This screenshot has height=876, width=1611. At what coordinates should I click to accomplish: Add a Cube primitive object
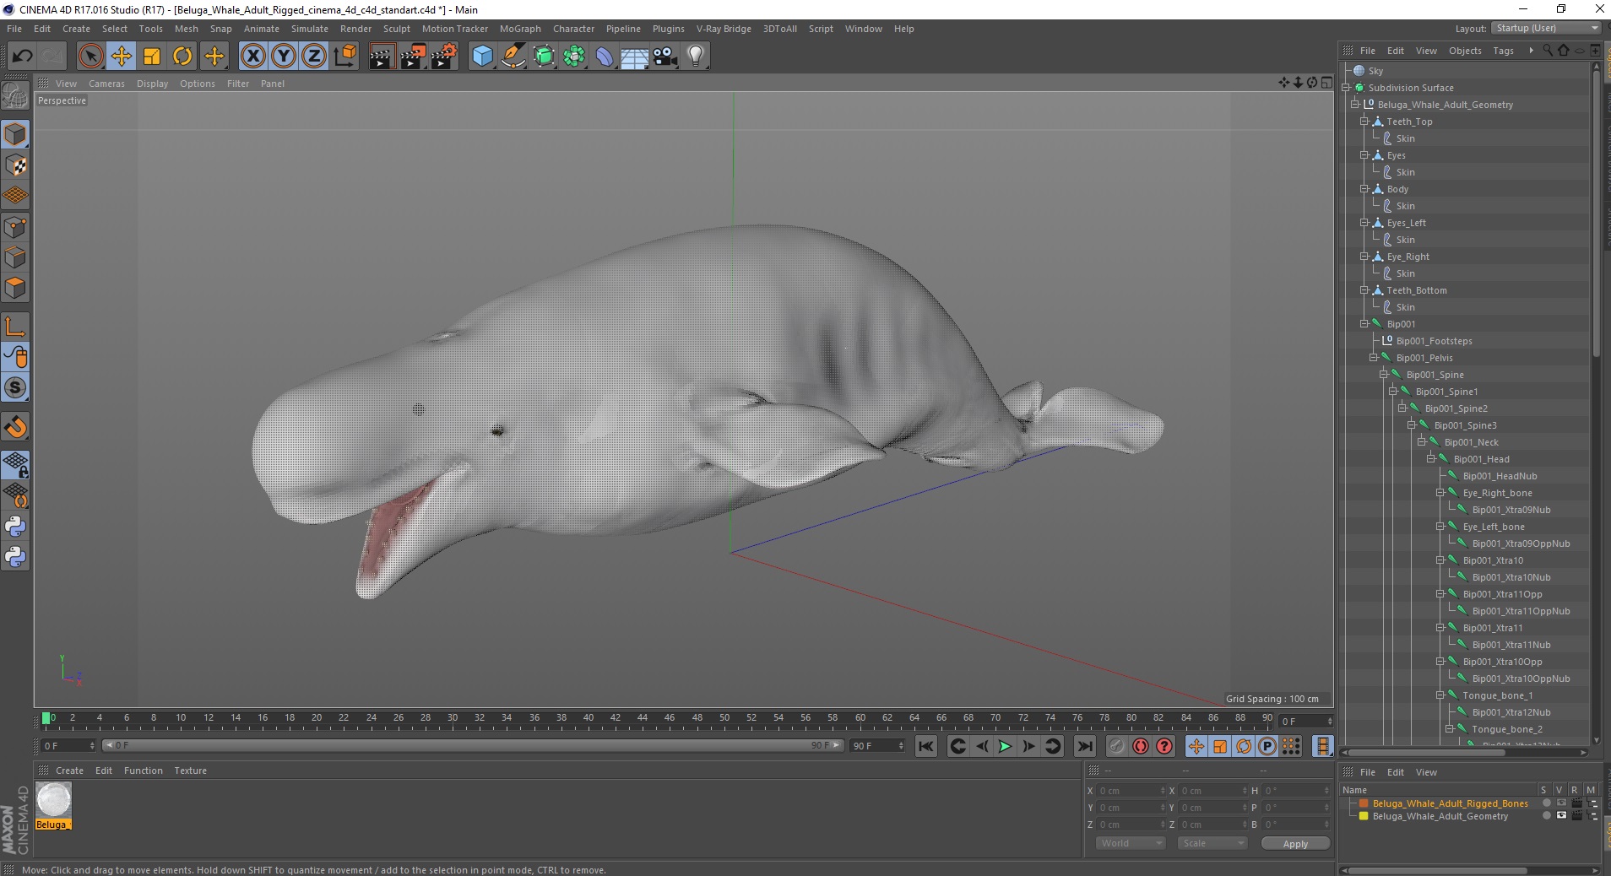(x=482, y=57)
